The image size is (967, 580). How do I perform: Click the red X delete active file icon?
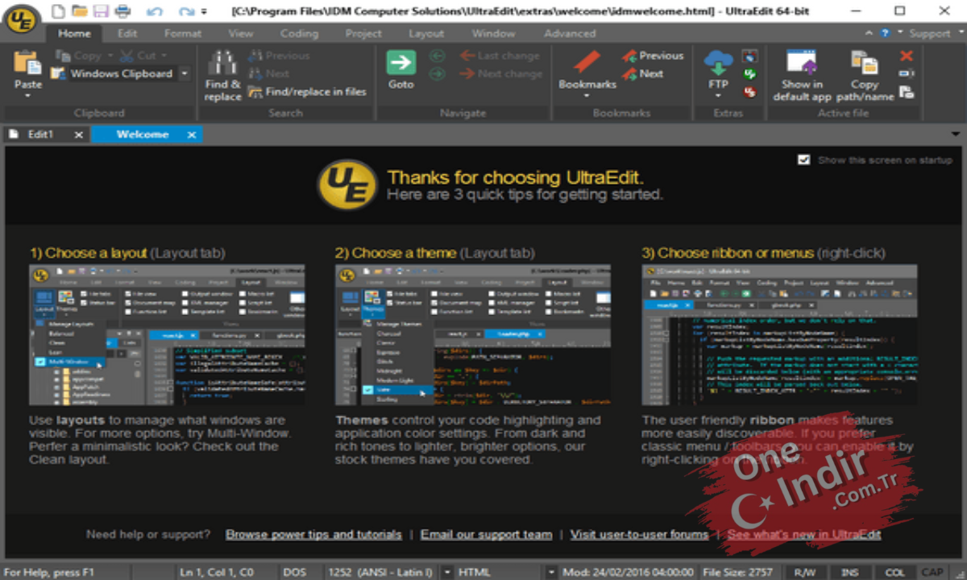pos(907,56)
